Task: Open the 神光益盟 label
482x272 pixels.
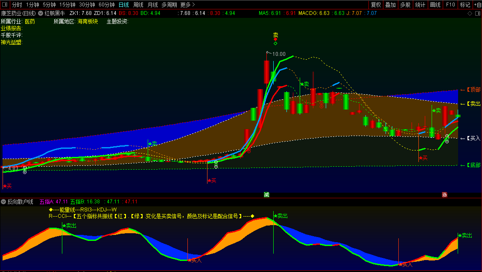Action: (12, 42)
